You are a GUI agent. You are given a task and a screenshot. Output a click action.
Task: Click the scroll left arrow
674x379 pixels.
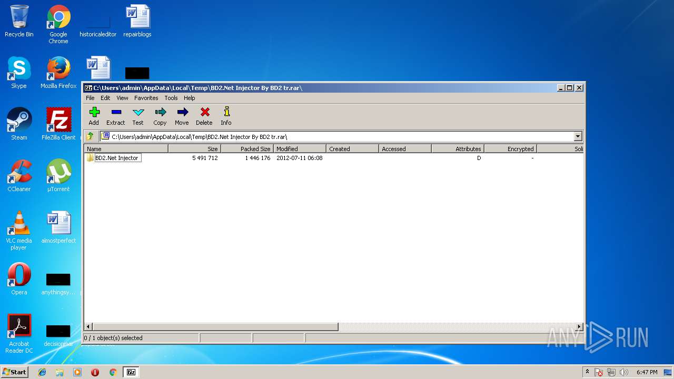[x=88, y=327]
